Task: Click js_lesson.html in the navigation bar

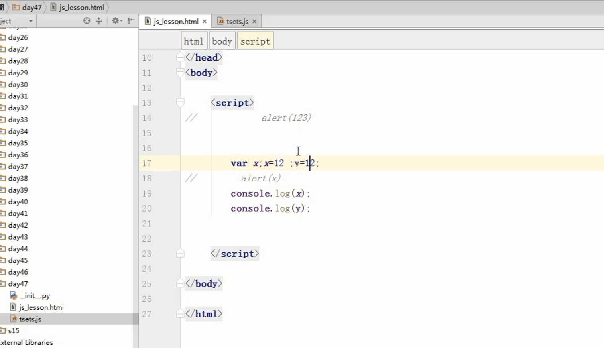Action: click(77, 7)
